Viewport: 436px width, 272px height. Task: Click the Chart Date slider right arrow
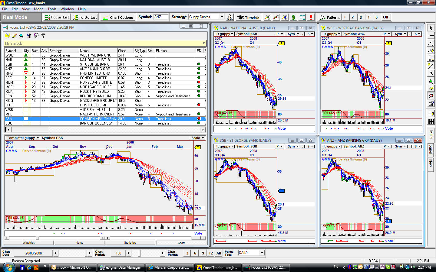coord(90,253)
